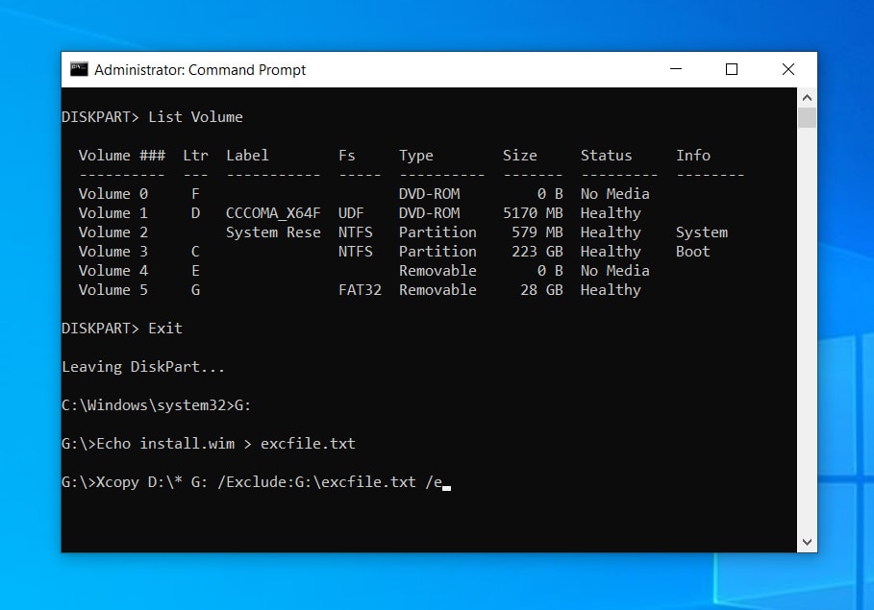Maximize the Command Prompt window
The width and height of the screenshot is (874, 610).
click(731, 69)
